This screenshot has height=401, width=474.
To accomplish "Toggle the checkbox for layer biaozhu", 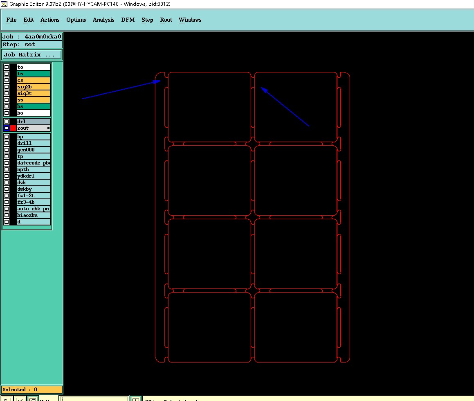I will pyautogui.click(x=7, y=215).
